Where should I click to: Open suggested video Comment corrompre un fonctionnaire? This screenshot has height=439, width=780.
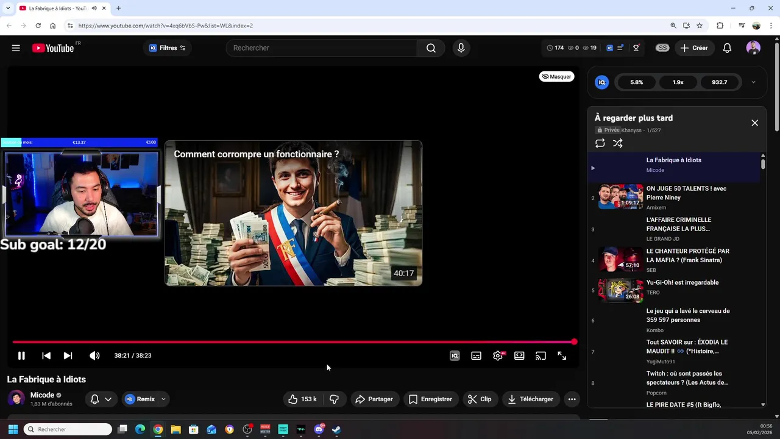293,213
